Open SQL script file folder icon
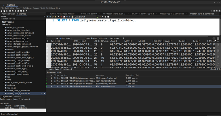 [47, 17]
